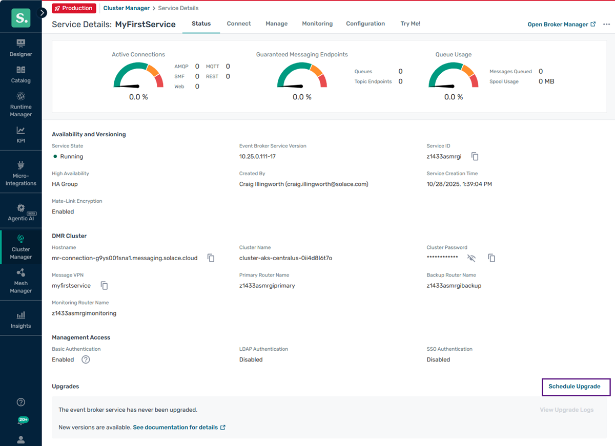Click the Cluster Manager breadcrumb
Image resolution: width=615 pixels, height=446 pixels.
coord(126,8)
